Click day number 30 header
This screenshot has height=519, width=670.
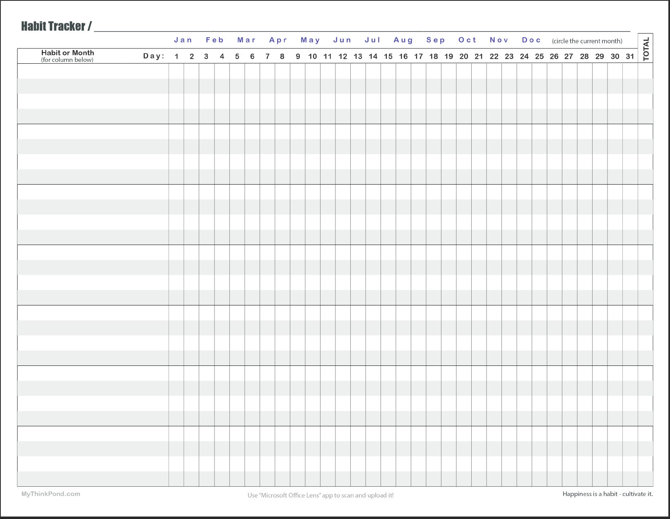(615, 56)
